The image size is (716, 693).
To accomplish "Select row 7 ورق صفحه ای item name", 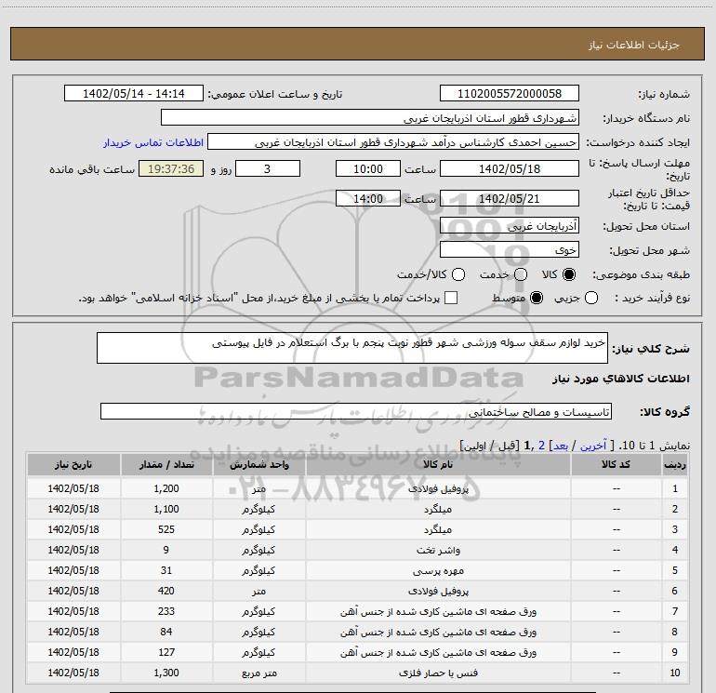I will pyautogui.click(x=438, y=611).
